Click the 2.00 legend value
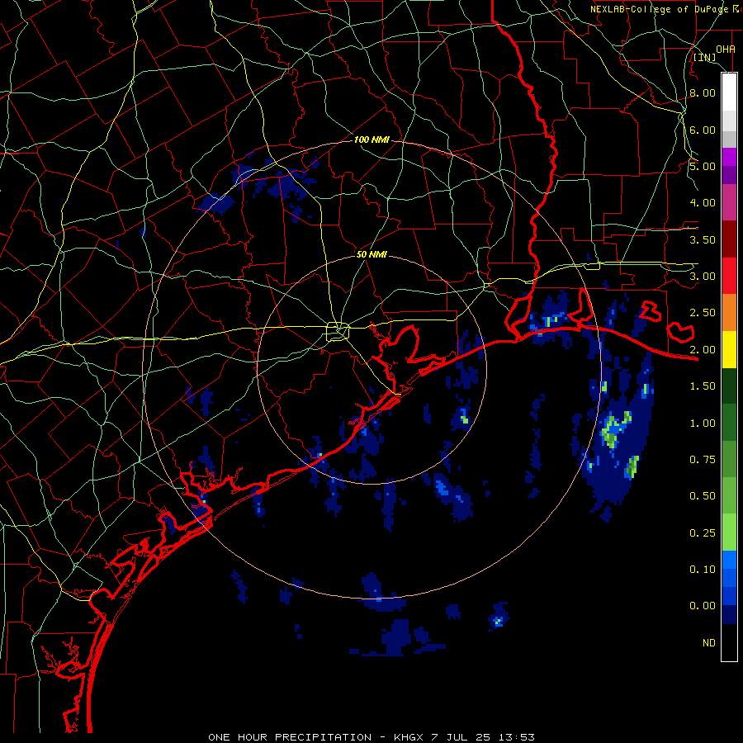The width and height of the screenshot is (743, 743). click(703, 350)
